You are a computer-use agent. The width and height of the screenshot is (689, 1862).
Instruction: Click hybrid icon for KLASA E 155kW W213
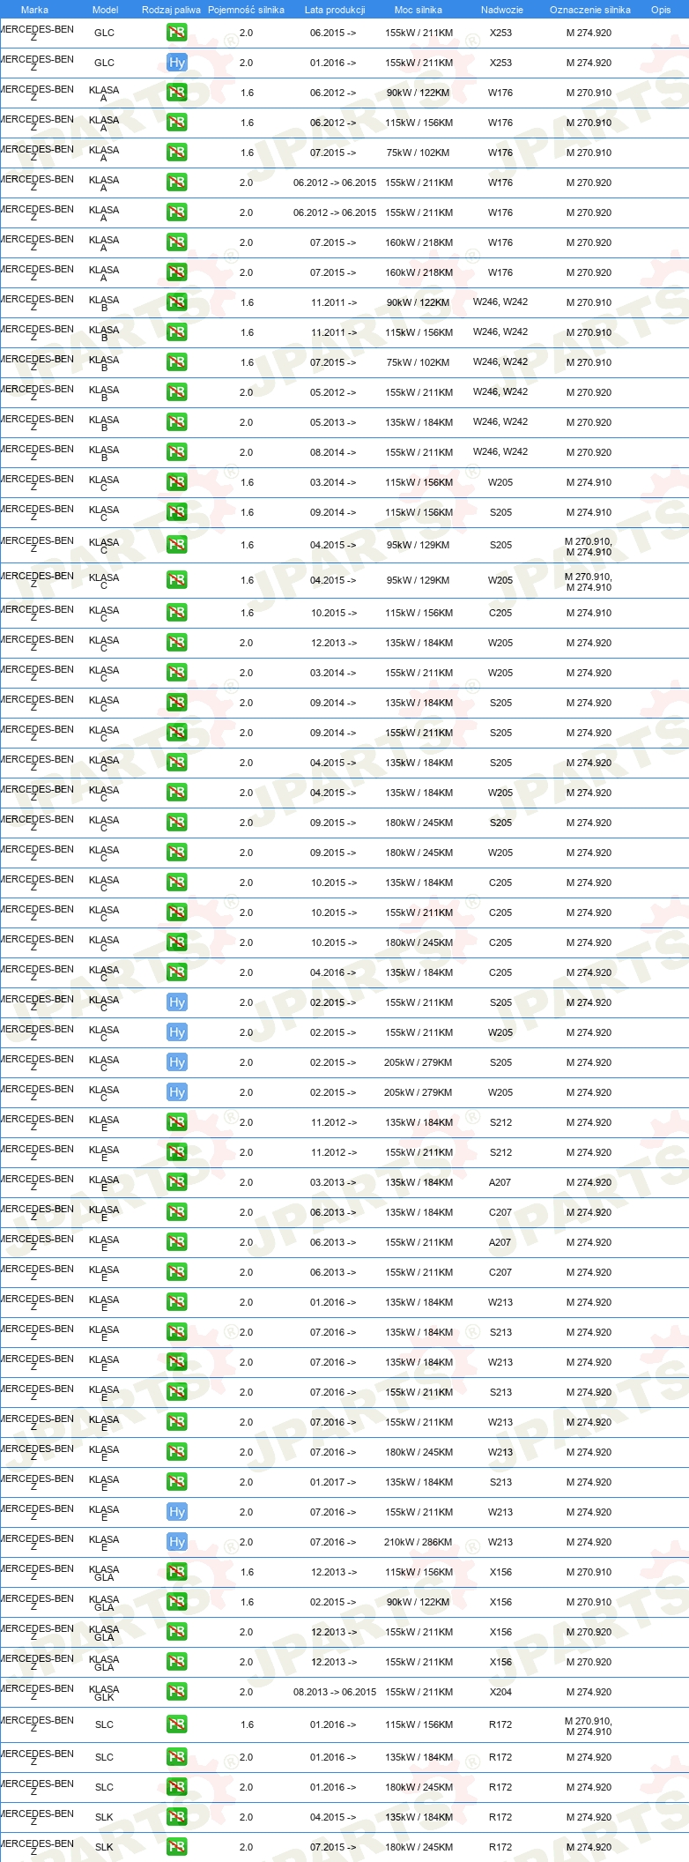177,1512
